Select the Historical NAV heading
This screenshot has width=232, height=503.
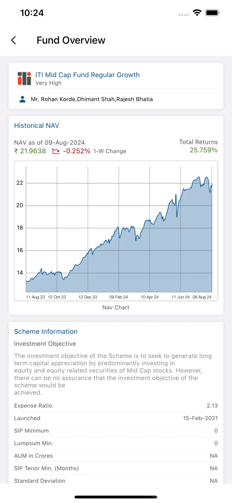coord(37,126)
